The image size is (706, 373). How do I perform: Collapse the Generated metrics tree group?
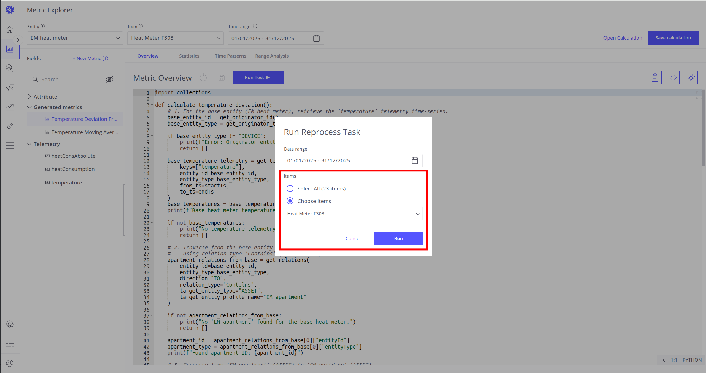click(29, 107)
